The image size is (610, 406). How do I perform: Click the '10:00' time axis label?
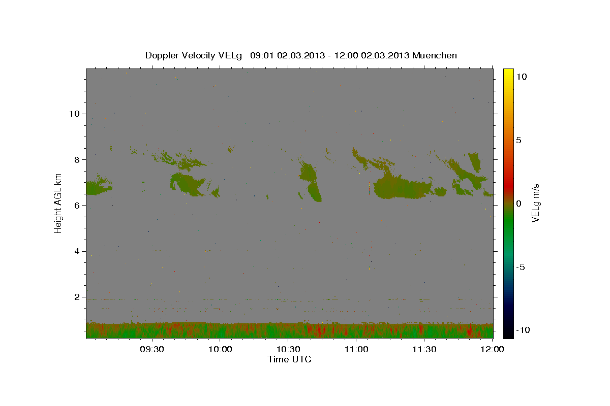220,349
